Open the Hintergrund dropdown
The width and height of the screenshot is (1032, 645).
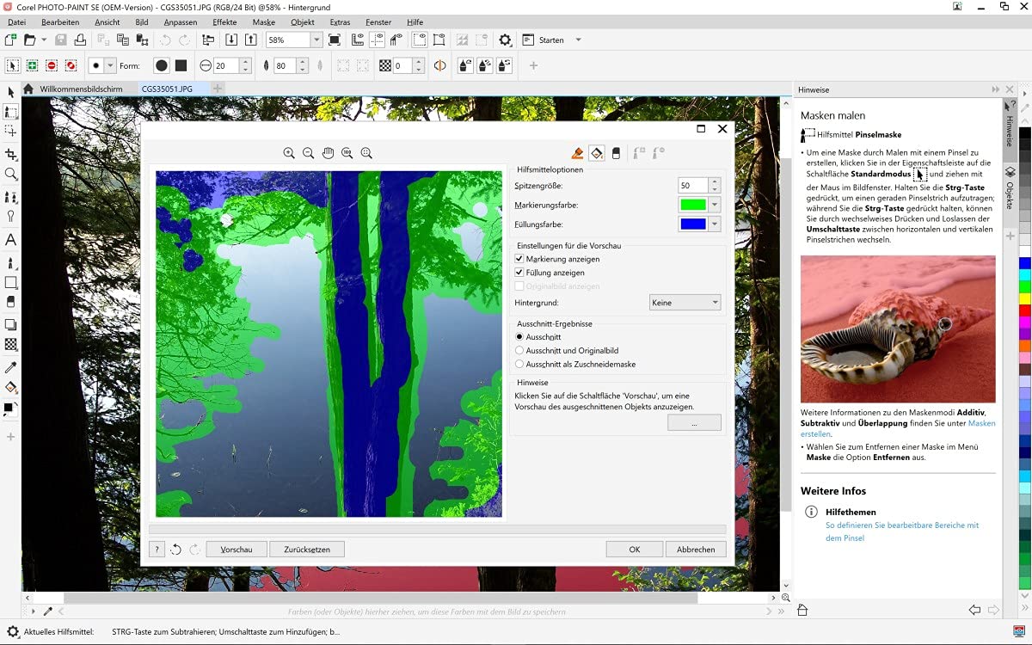tap(685, 303)
